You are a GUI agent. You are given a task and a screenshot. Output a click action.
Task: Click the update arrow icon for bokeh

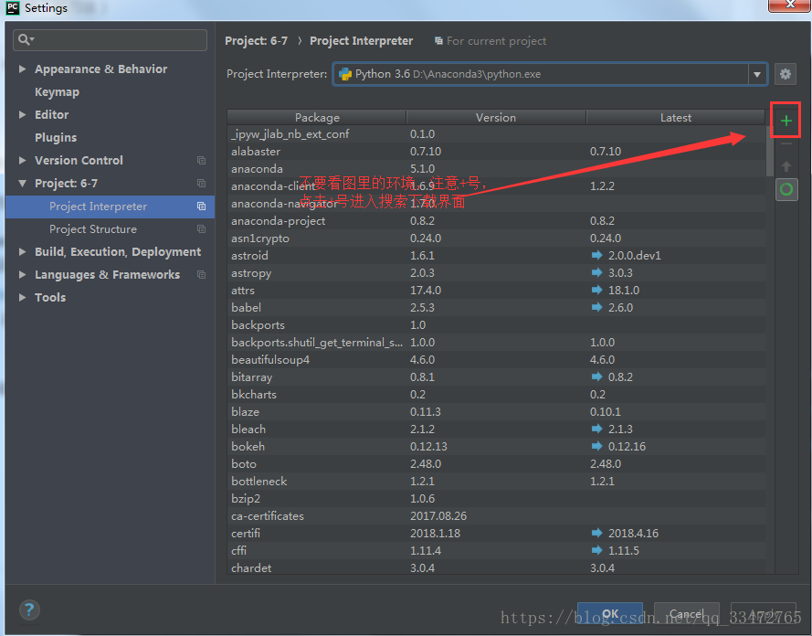pyautogui.click(x=596, y=446)
